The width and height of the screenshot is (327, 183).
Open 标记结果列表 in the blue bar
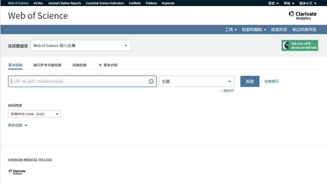(304, 29)
